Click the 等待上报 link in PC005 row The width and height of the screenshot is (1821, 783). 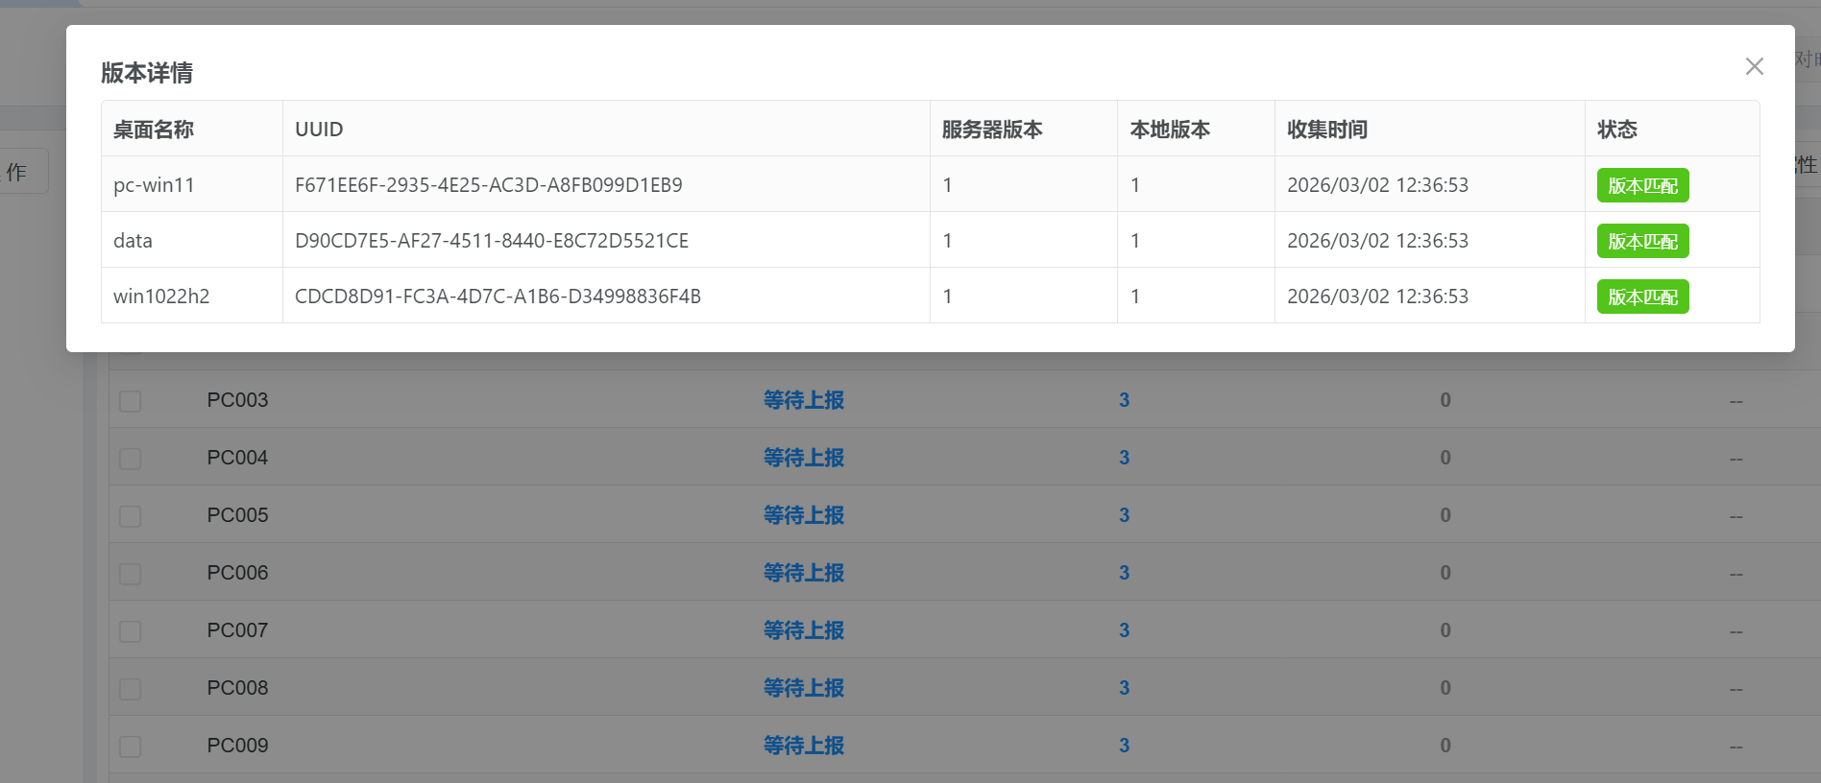[x=803, y=515]
